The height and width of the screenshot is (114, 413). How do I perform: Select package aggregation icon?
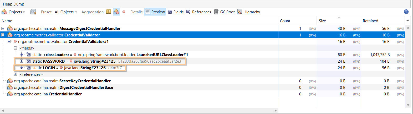coord(109,12)
